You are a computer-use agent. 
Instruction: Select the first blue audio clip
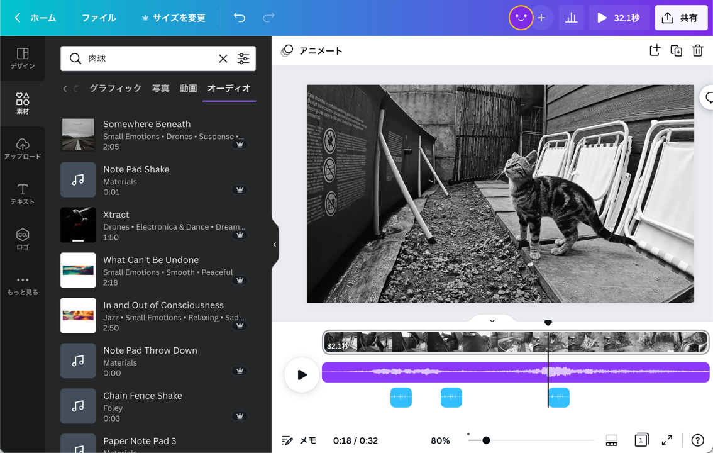tap(401, 397)
